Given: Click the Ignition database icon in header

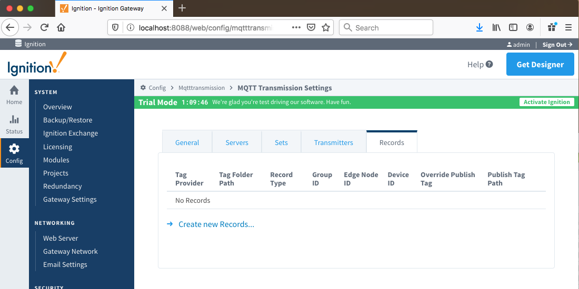Looking at the screenshot, I should point(18,44).
